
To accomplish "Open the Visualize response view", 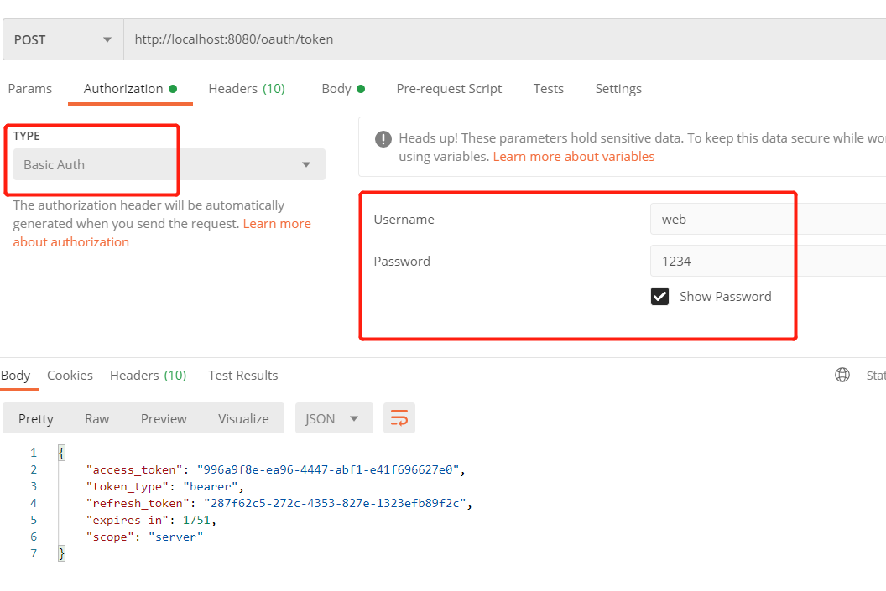I will tap(243, 418).
